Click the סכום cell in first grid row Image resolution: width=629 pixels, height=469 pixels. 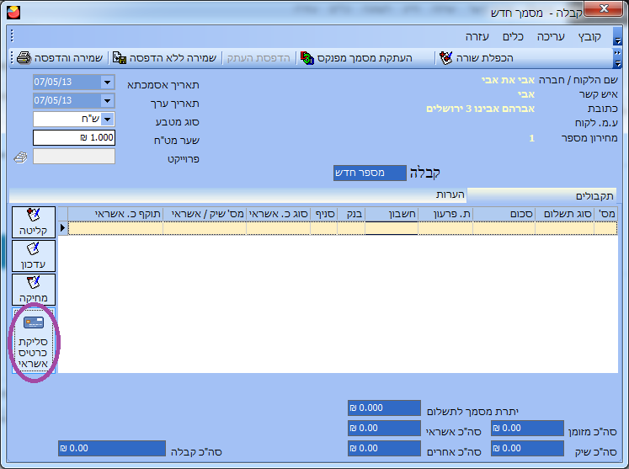pos(504,228)
